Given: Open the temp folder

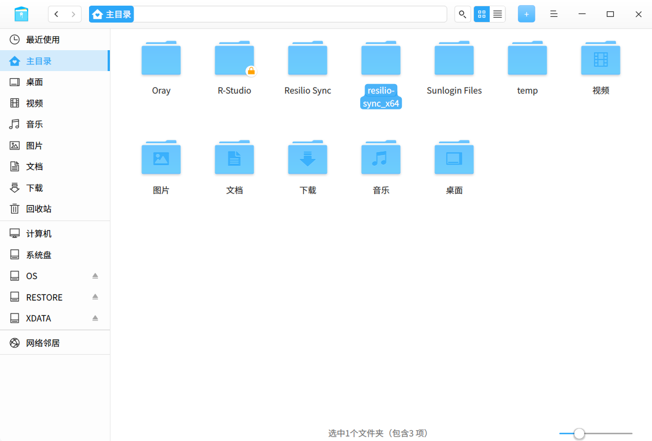Looking at the screenshot, I should pyautogui.click(x=527, y=58).
